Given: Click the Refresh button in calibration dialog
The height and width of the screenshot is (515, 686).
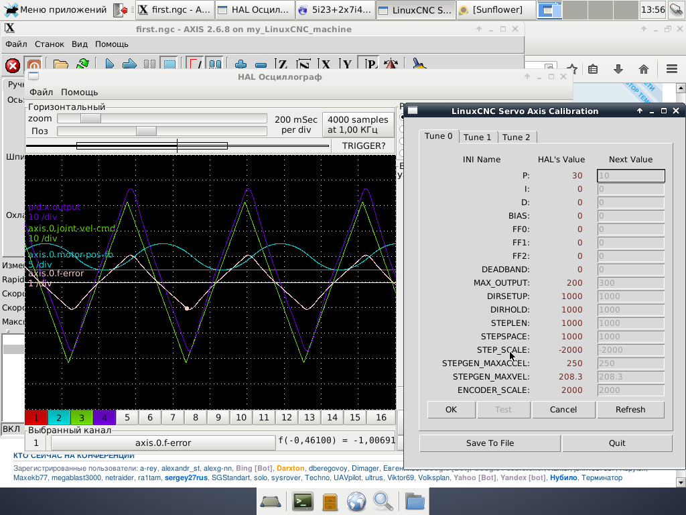Looking at the screenshot, I should pos(630,410).
